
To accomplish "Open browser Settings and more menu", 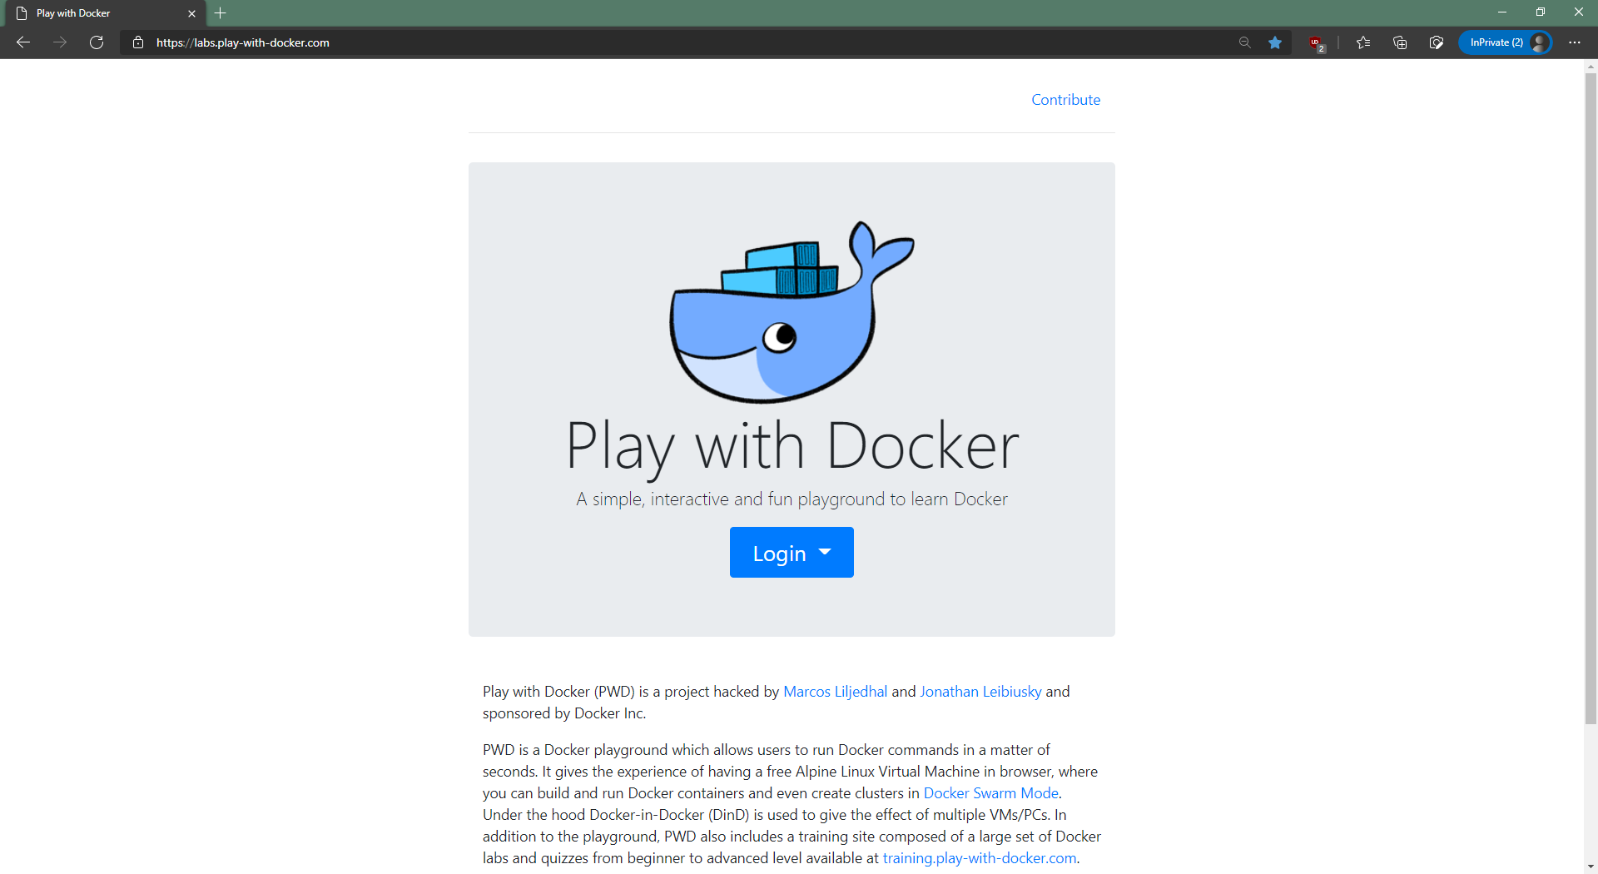I will pyautogui.click(x=1575, y=42).
